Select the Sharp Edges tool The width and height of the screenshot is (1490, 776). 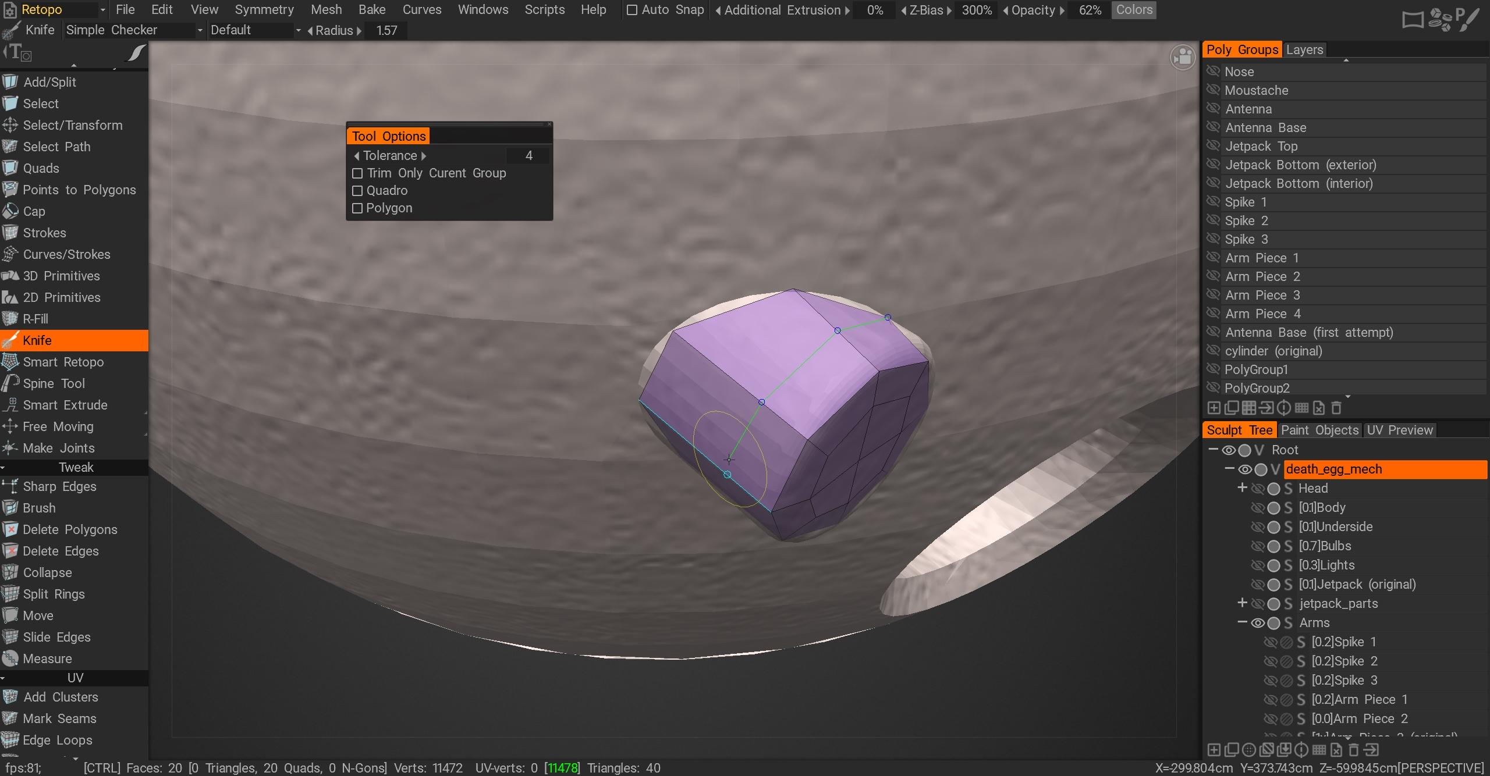(x=58, y=486)
